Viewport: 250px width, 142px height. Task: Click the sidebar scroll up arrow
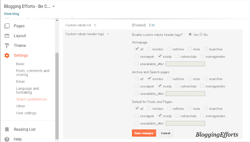[57, 20]
